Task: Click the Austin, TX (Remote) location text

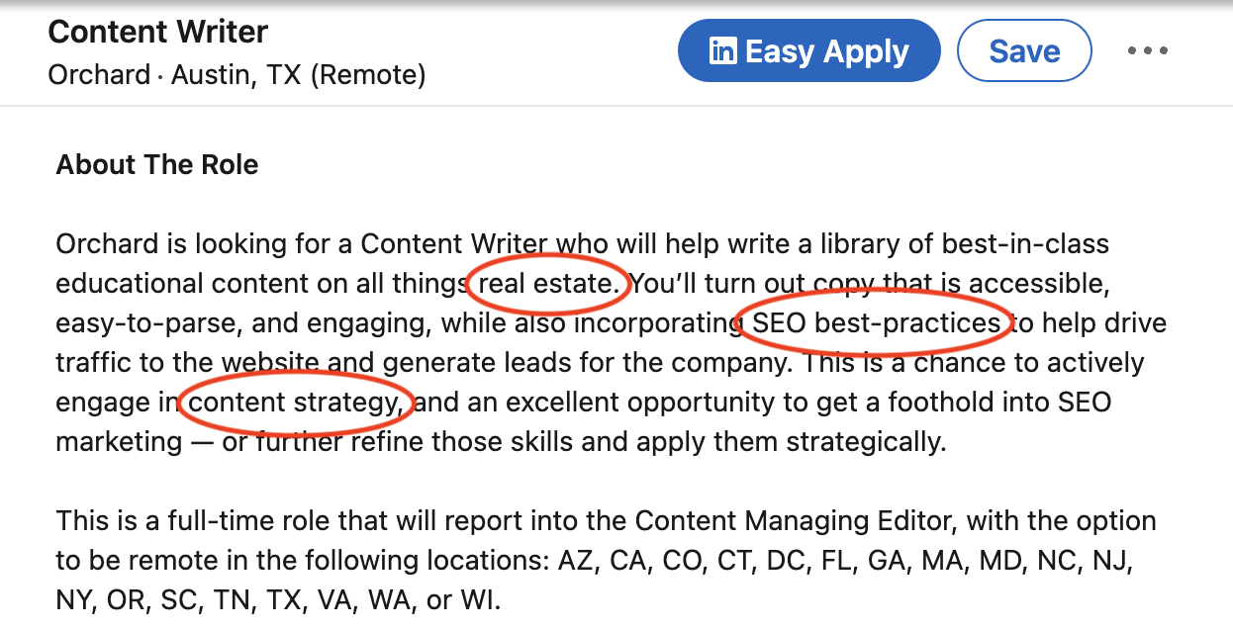Action: [299, 74]
